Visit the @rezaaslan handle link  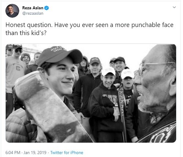coord(33,13)
